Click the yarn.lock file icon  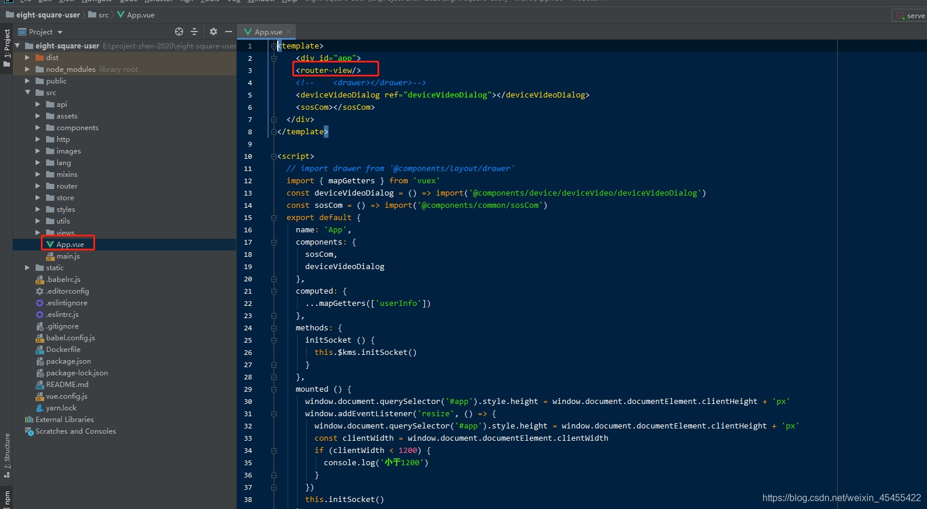tap(40, 408)
